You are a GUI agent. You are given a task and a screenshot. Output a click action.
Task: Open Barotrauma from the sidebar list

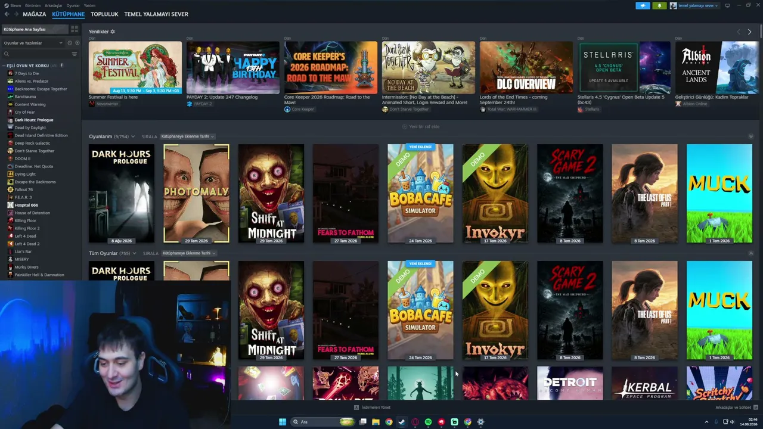pyautogui.click(x=26, y=97)
